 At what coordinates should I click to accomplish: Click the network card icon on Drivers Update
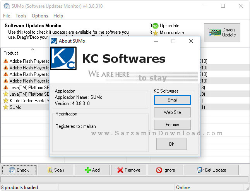coord(215,33)
